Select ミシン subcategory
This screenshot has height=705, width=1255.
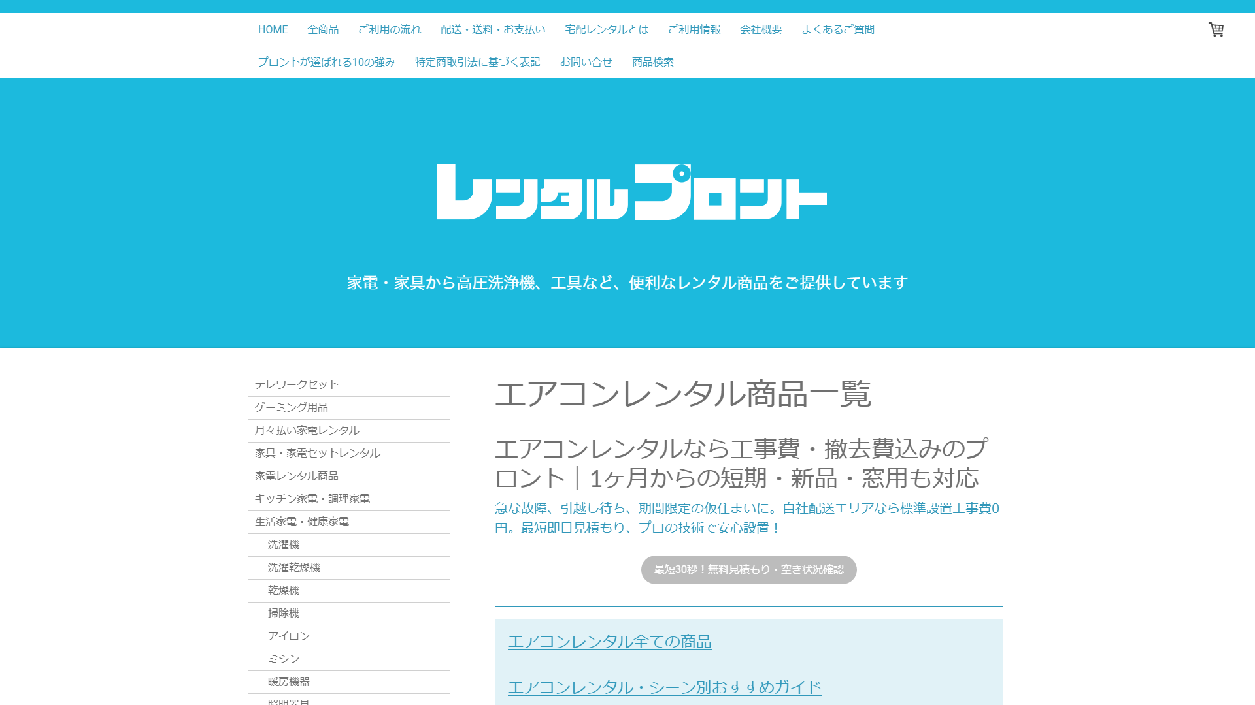[x=349, y=659]
